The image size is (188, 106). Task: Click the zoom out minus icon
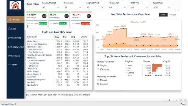coord(162,100)
